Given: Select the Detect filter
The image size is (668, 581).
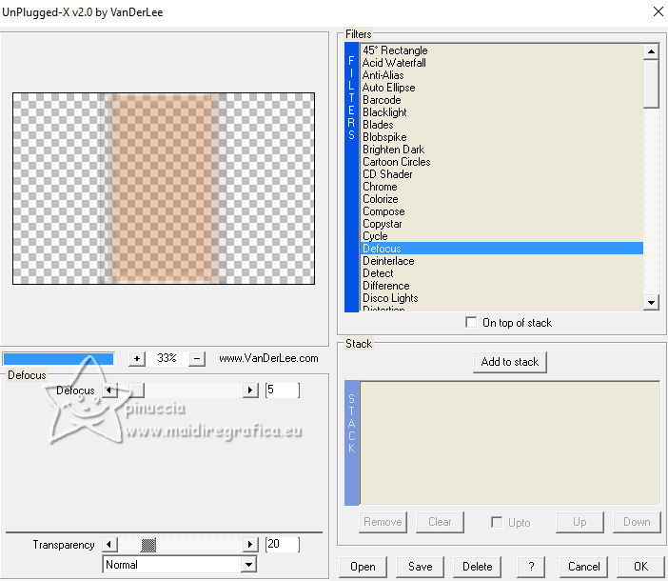Looking at the screenshot, I should tap(501, 272).
